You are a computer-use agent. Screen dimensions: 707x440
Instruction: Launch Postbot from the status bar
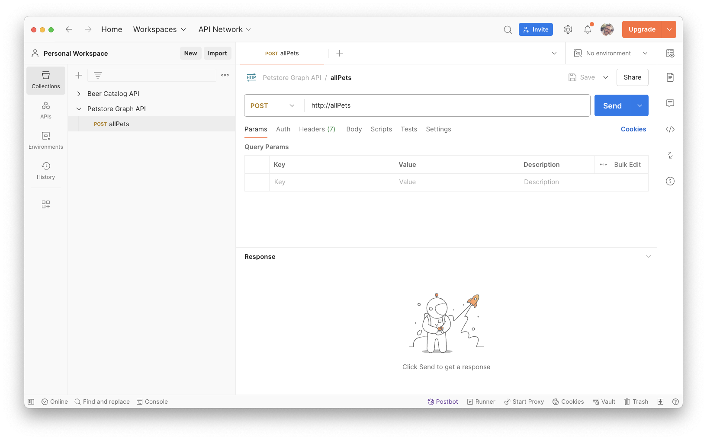[x=443, y=402]
